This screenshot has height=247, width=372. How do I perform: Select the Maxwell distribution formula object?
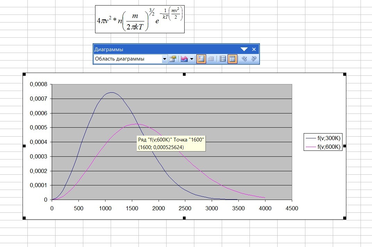(x=139, y=19)
